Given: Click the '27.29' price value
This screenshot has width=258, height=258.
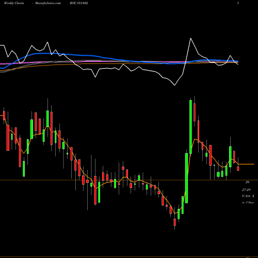Looking at the screenshot, I should [x=246, y=190].
